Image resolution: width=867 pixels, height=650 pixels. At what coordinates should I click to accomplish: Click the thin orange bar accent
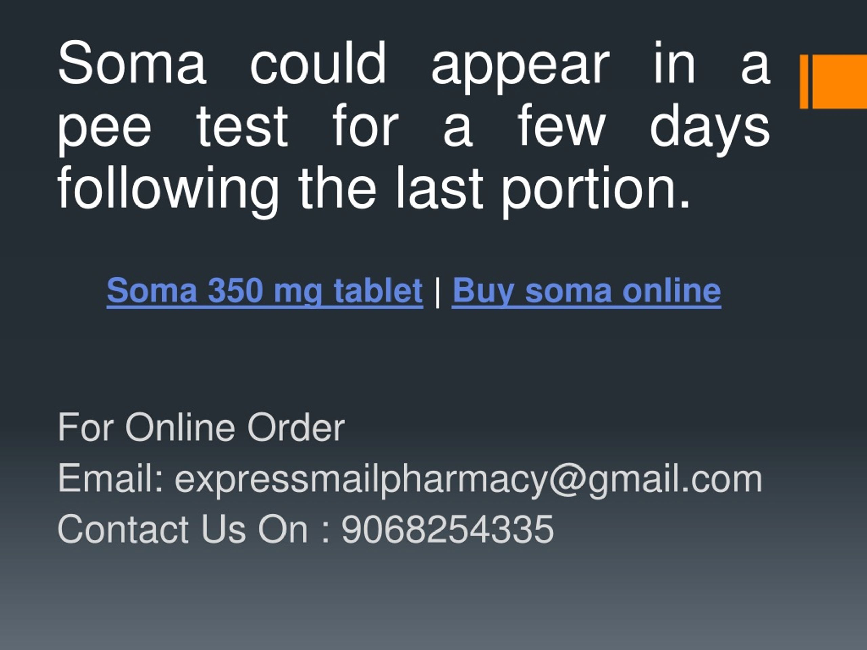tap(804, 82)
